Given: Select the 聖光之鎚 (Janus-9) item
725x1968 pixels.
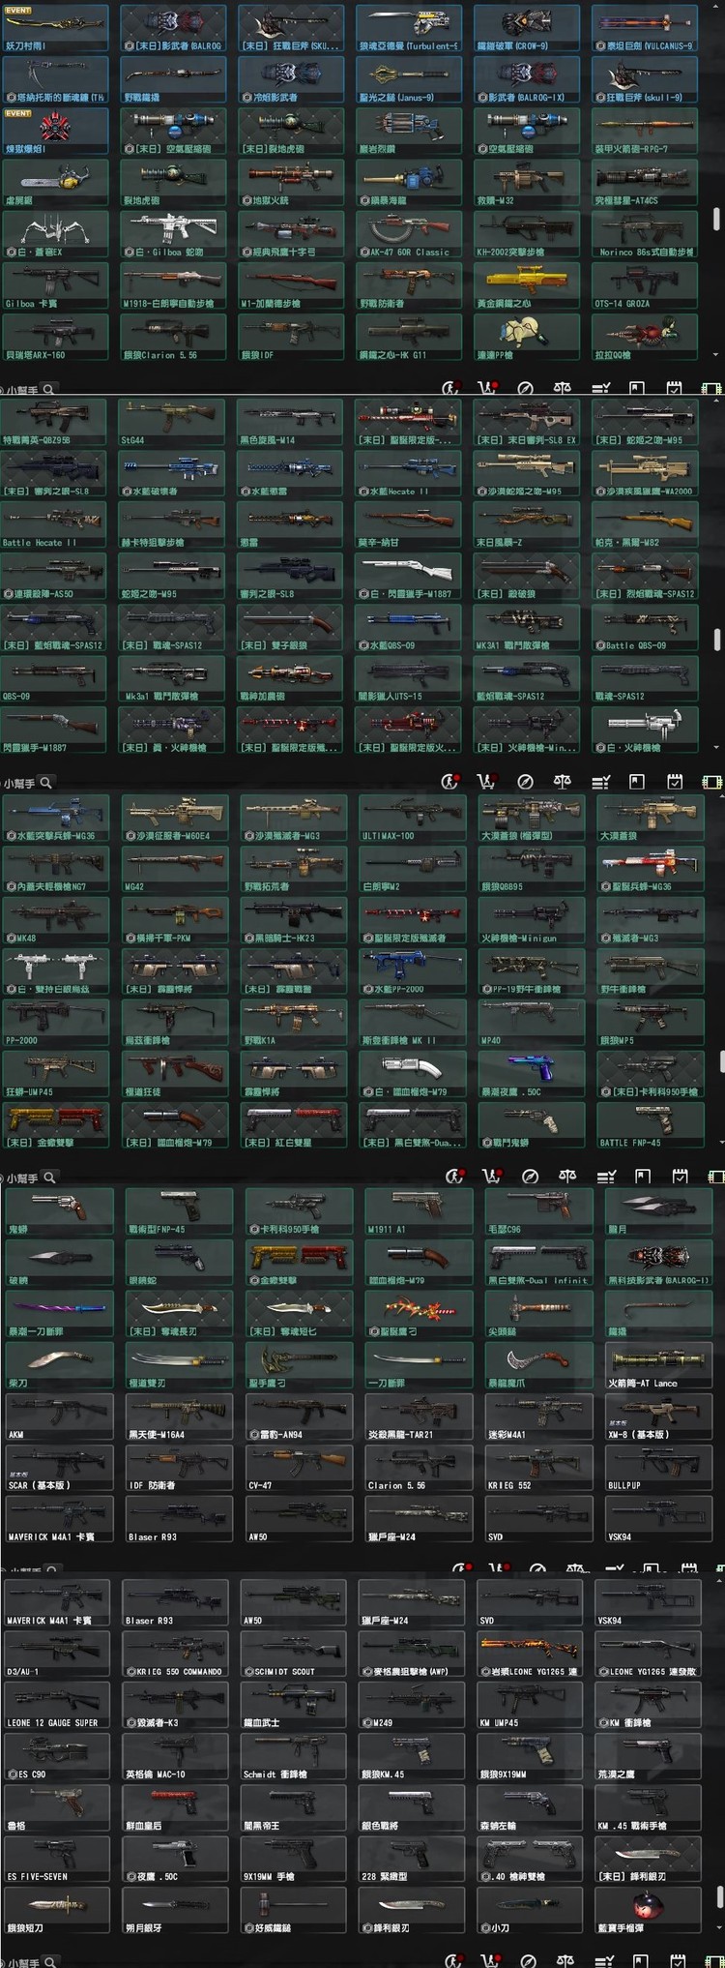Looking at the screenshot, I should pyautogui.click(x=409, y=79).
